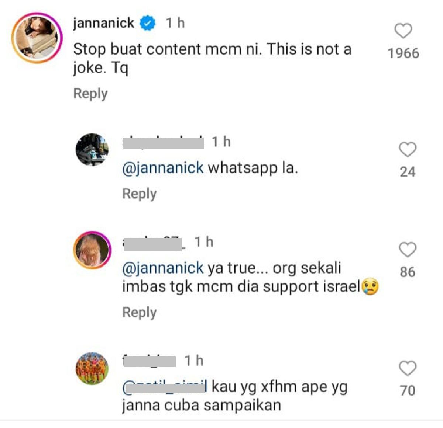Click the 1 h timestamp on jannanick's comment
Screen dimensions: 443x428
[x=176, y=23]
